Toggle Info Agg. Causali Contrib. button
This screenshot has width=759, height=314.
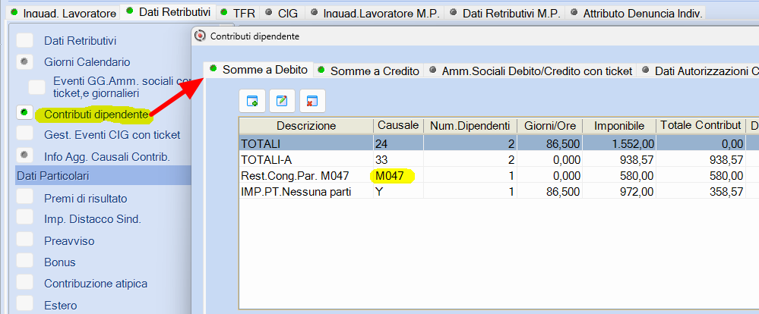point(24,155)
